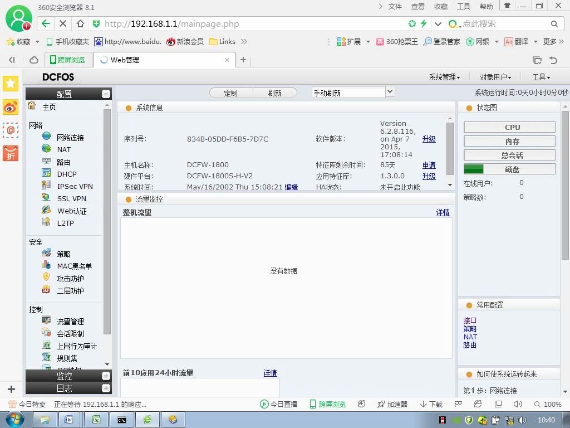Click the DHCP icon
This screenshot has width=570, height=428.
(47, 173)
